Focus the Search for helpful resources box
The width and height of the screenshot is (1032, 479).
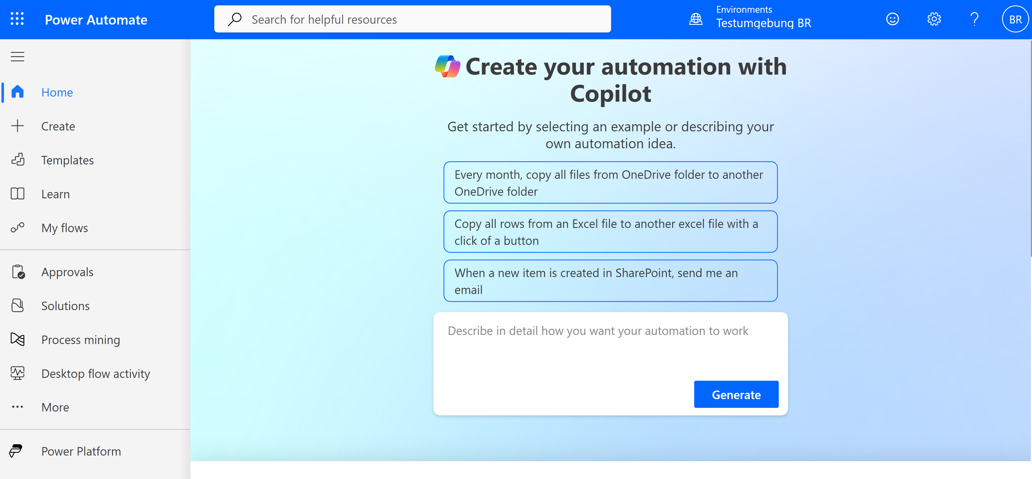[412, 19]
